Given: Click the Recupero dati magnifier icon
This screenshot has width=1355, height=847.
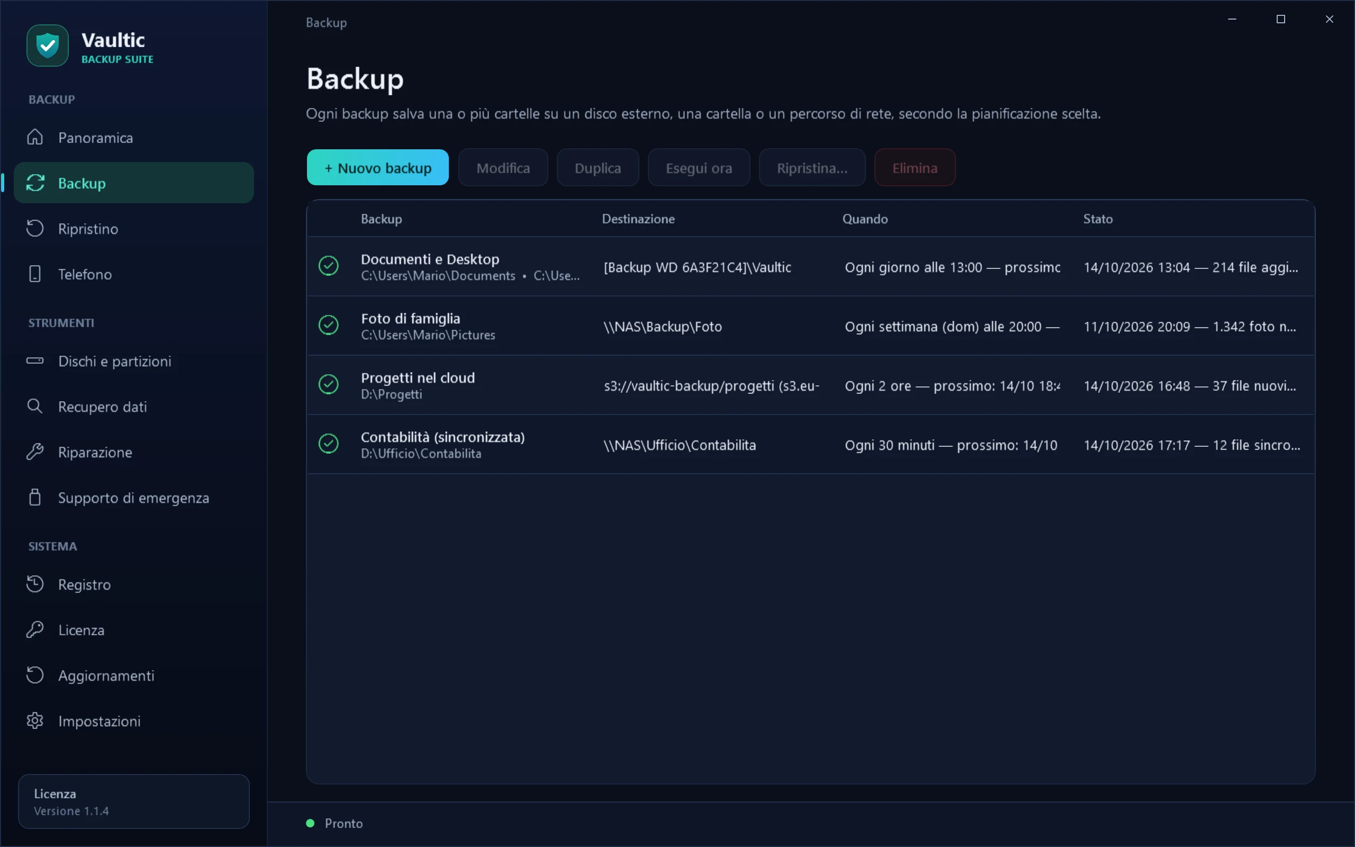Looking at the screenshot, I should point(35,406).
